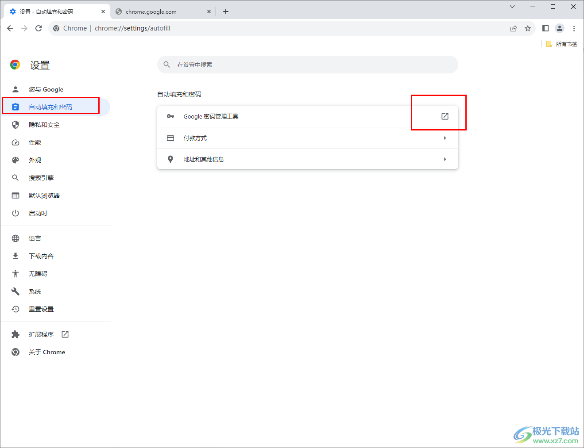The image size is (584, 448).
Task: Click puzzle icon beside 扩展程序
Action: pyautogui.click(x=15, y=334)
